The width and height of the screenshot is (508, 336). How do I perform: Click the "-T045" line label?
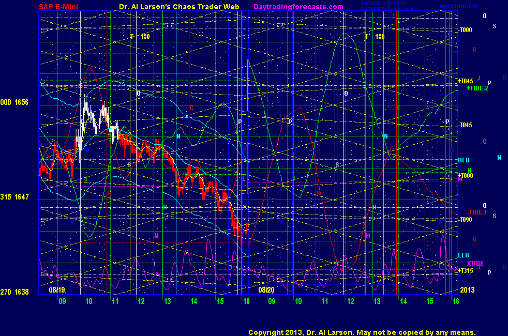pyautogui.click(x=466, y=125)
